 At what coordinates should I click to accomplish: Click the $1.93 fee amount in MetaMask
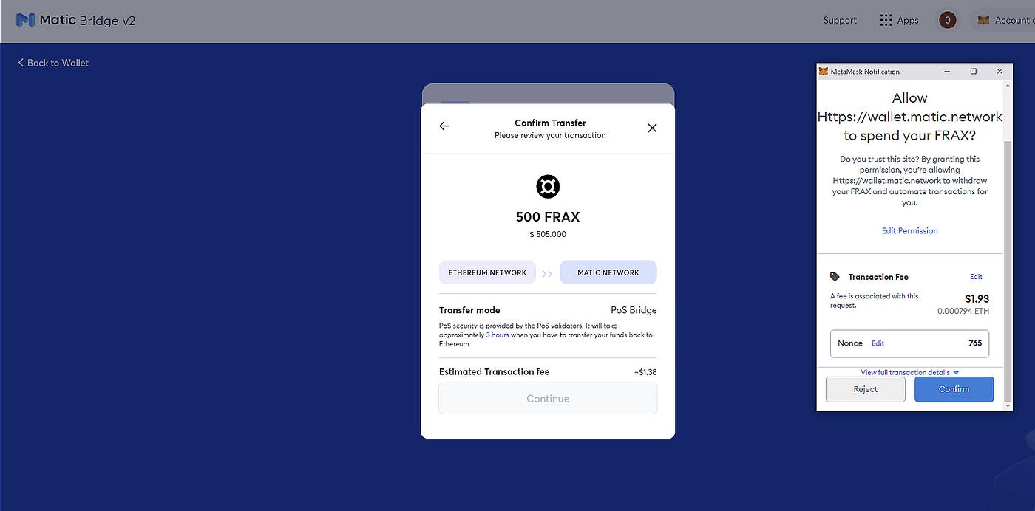pos(977,299)
